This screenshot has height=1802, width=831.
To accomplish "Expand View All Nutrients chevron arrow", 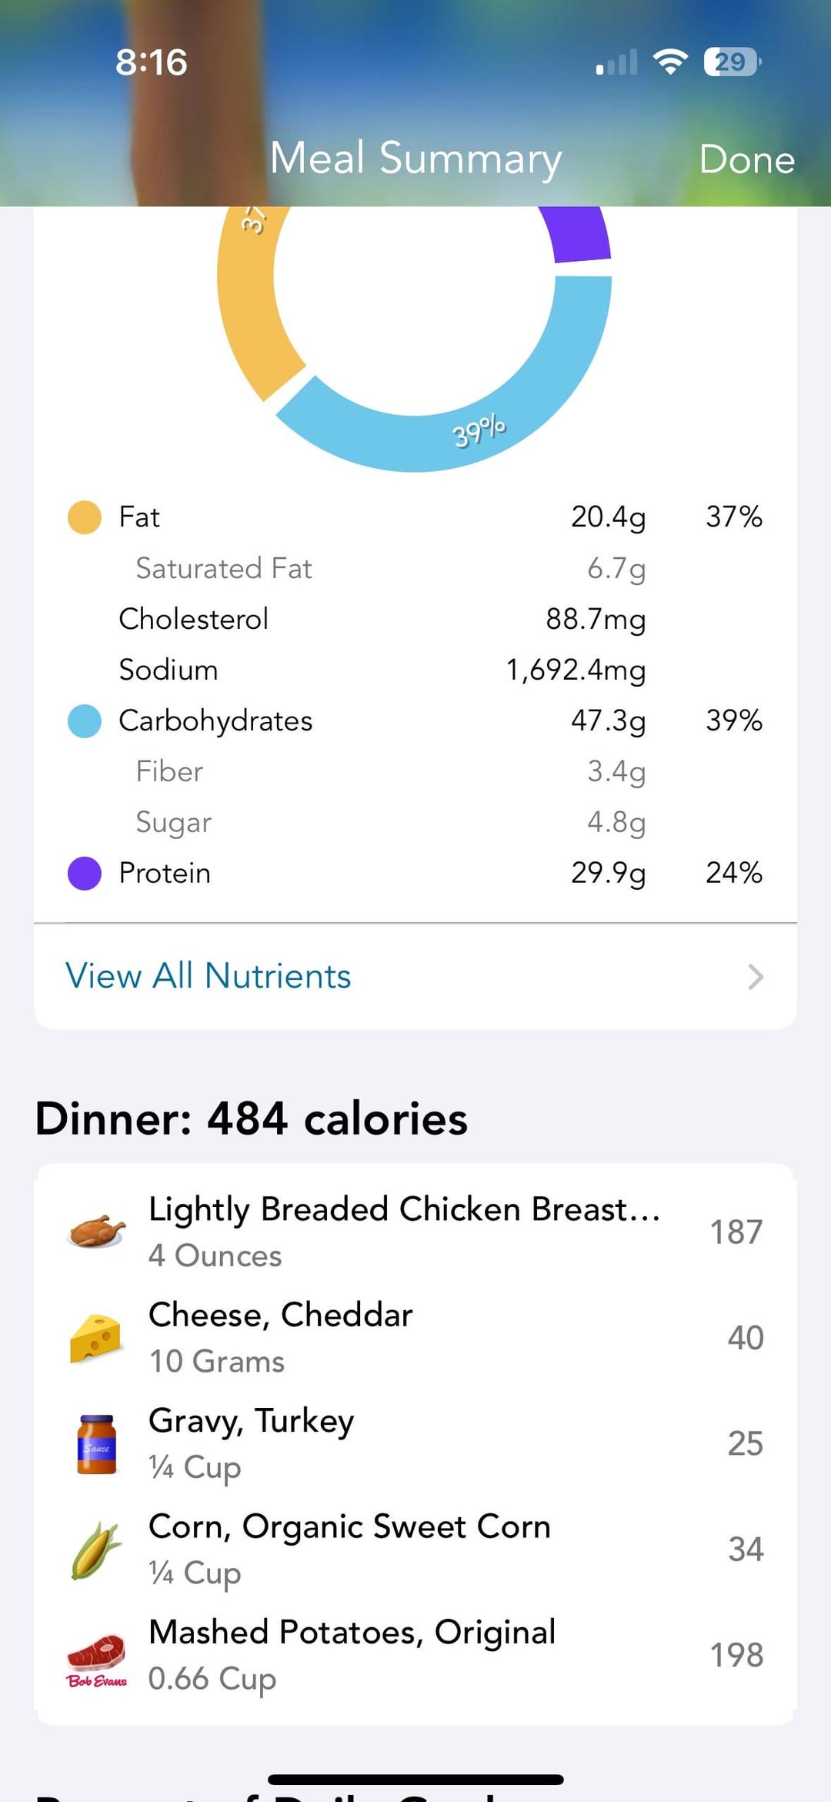I will tap(756, 977).
